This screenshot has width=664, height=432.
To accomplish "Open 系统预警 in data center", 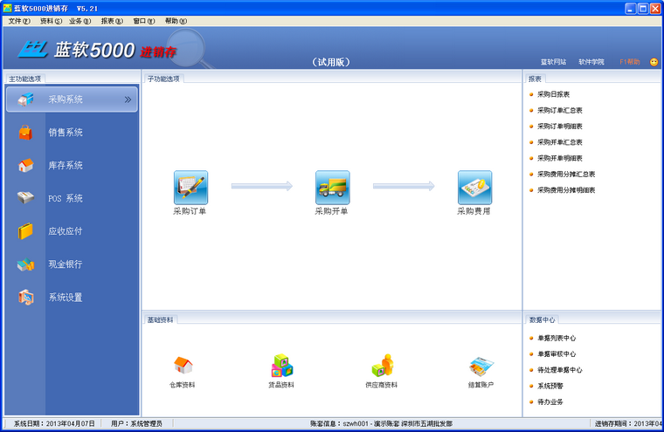I will pos(550,386).
